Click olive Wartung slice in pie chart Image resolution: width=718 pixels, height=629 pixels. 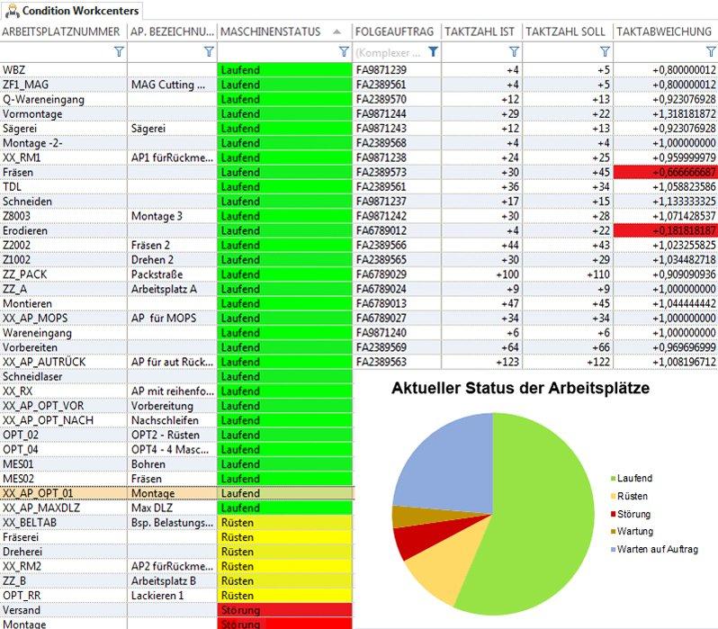point(421,517)
